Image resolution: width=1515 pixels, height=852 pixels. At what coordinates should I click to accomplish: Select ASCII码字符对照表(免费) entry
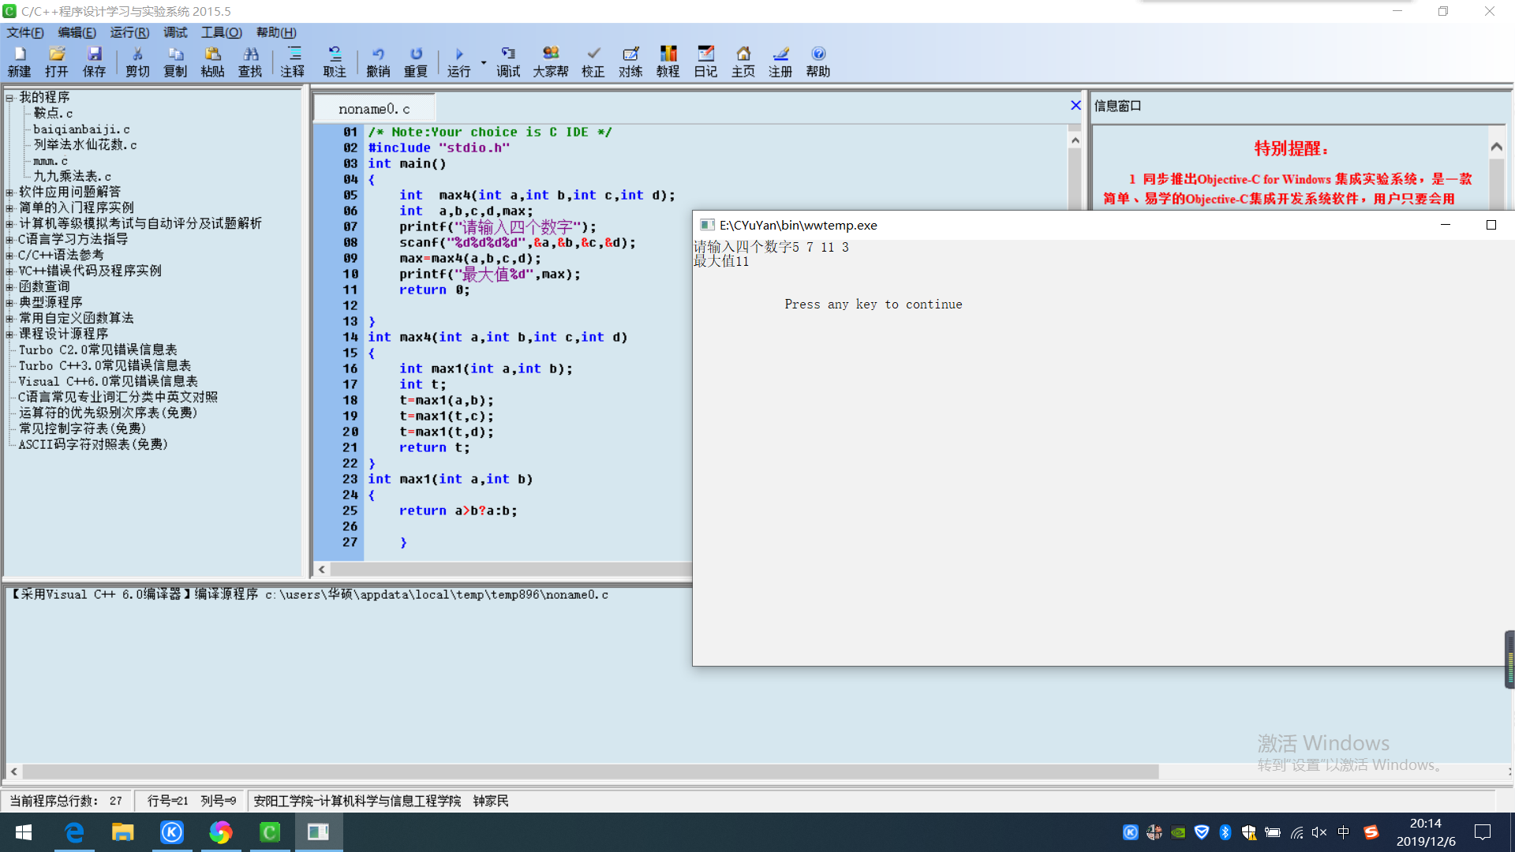pyautogui.click(x=93, y=445)
